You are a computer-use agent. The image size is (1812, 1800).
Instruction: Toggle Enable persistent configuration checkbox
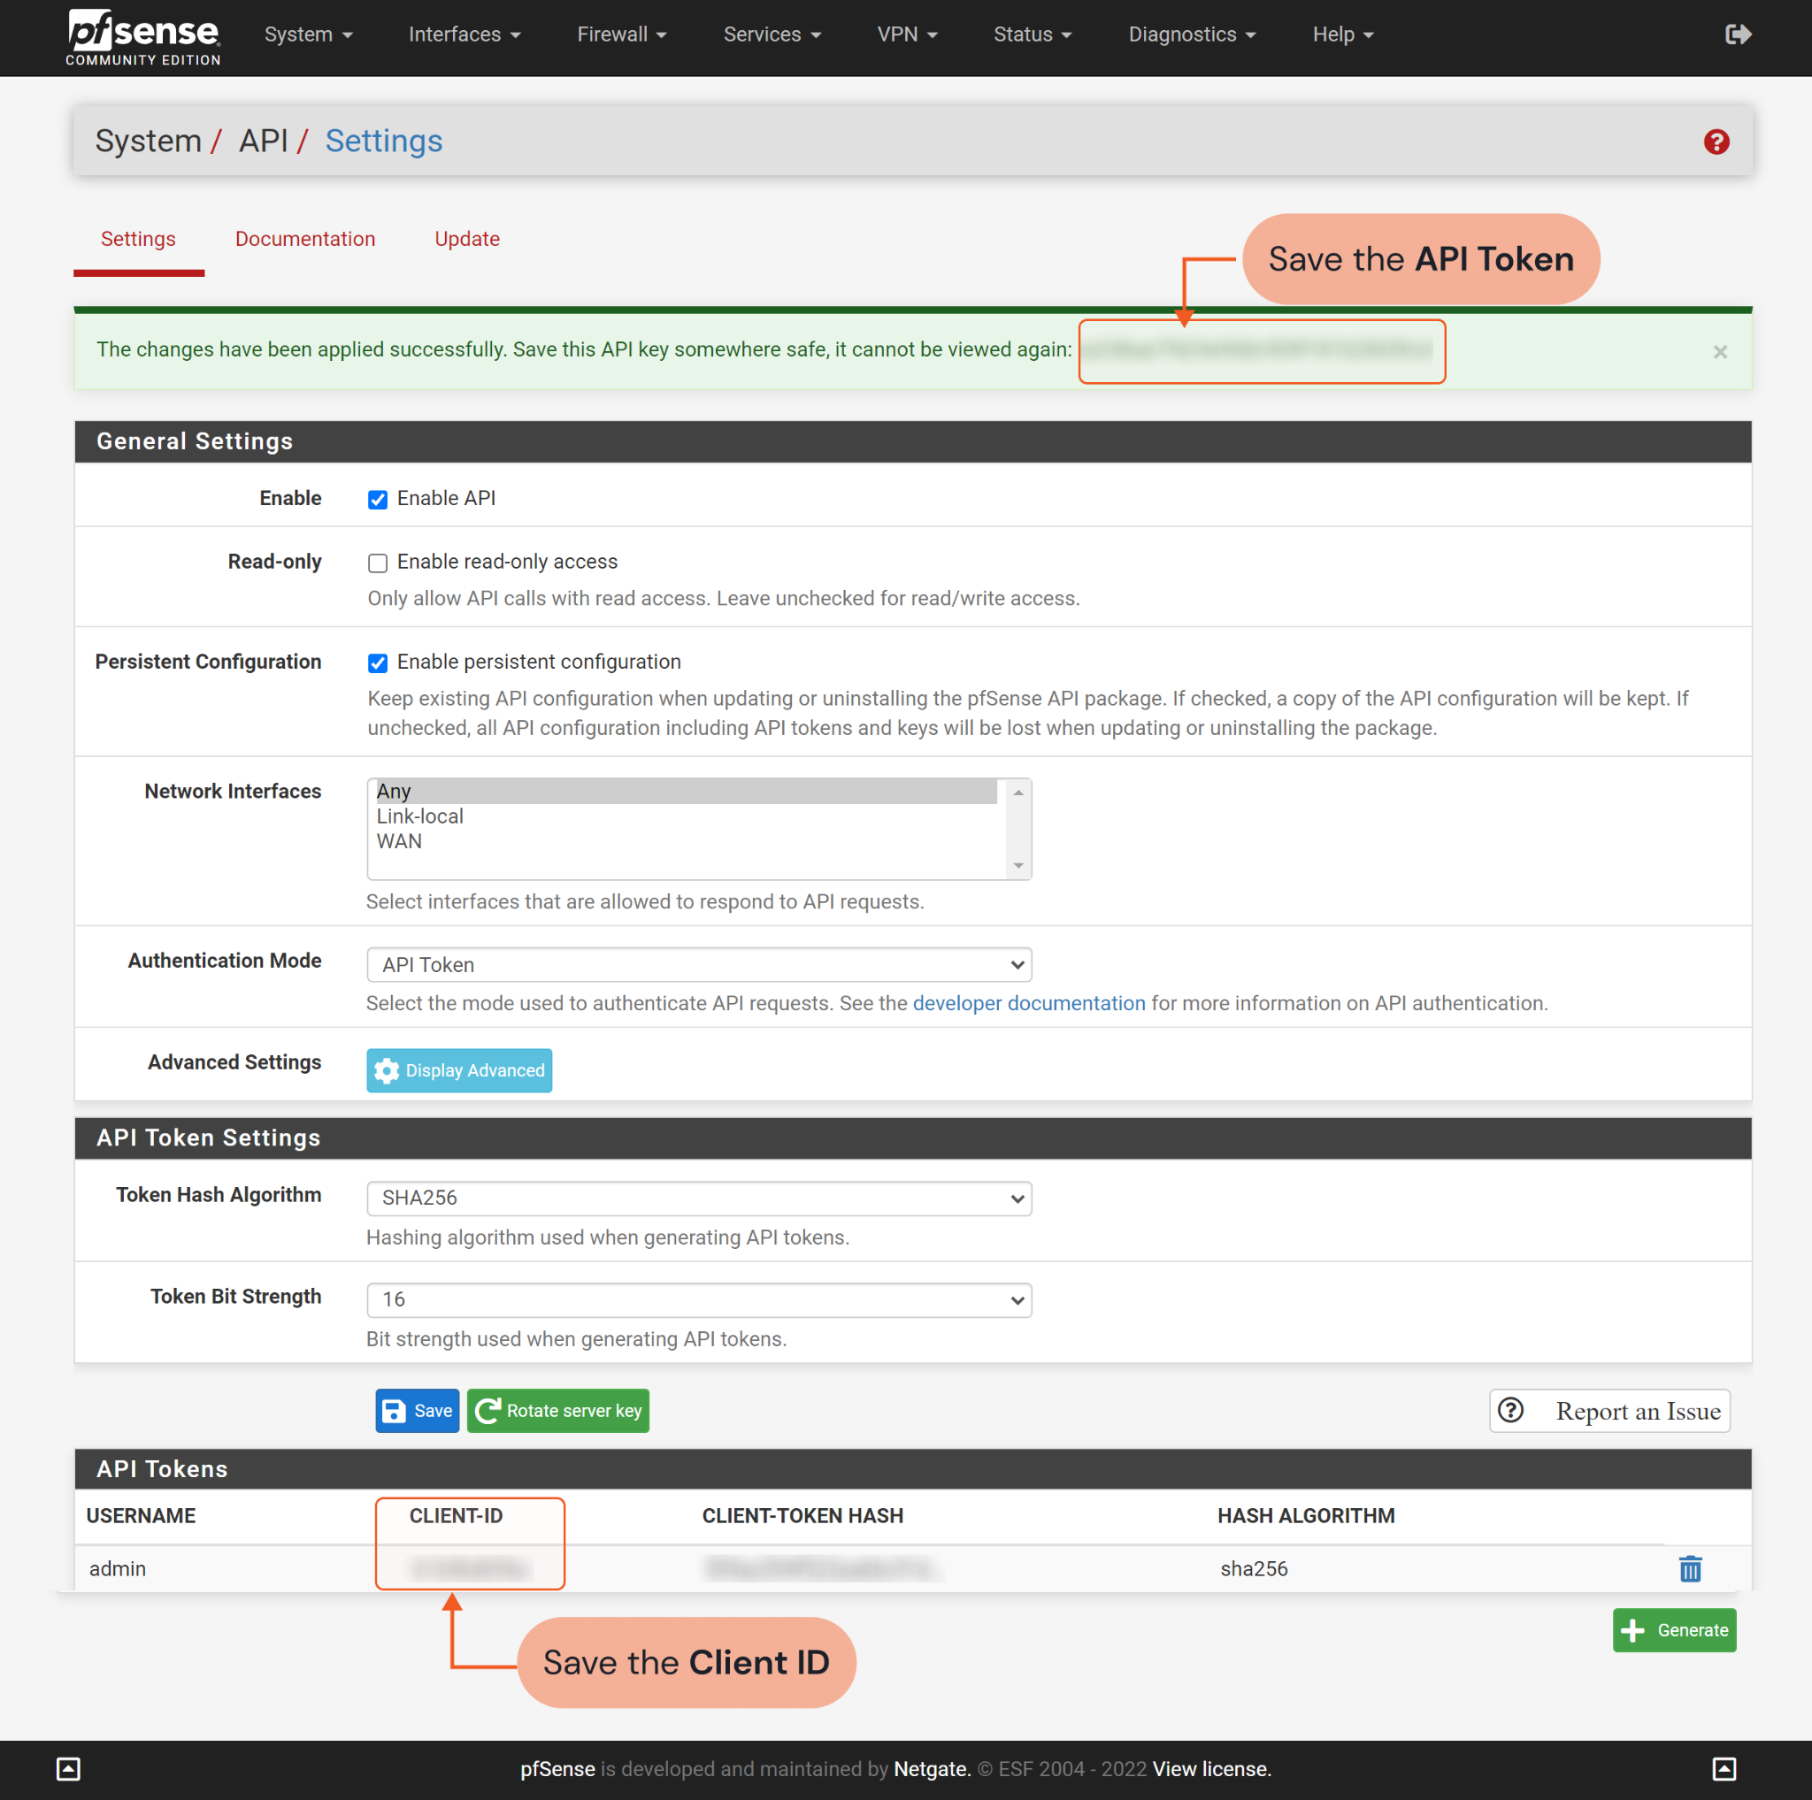pyautogui.click(x=377, y=663)
